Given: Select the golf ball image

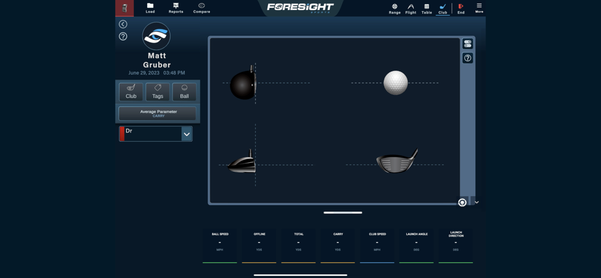Looking at the screenshot, I should [396, 82].
